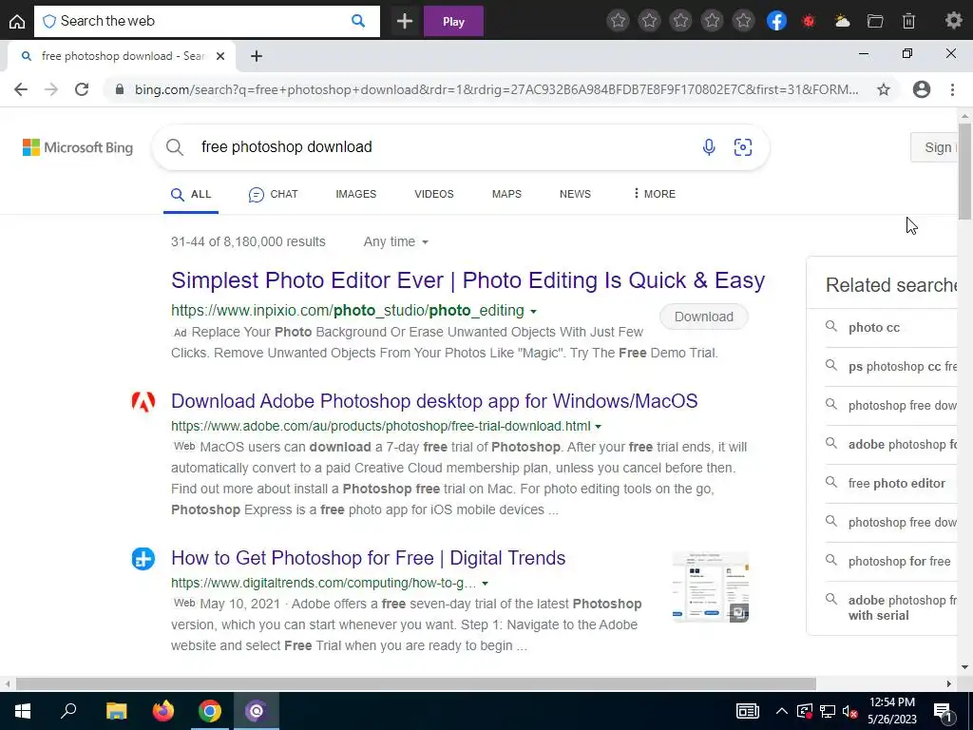
Task: Open How to Get Photoshop for Free link
Action: [x=368, y=558]
